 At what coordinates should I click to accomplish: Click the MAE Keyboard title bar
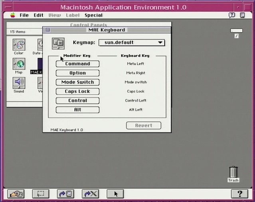107,30
